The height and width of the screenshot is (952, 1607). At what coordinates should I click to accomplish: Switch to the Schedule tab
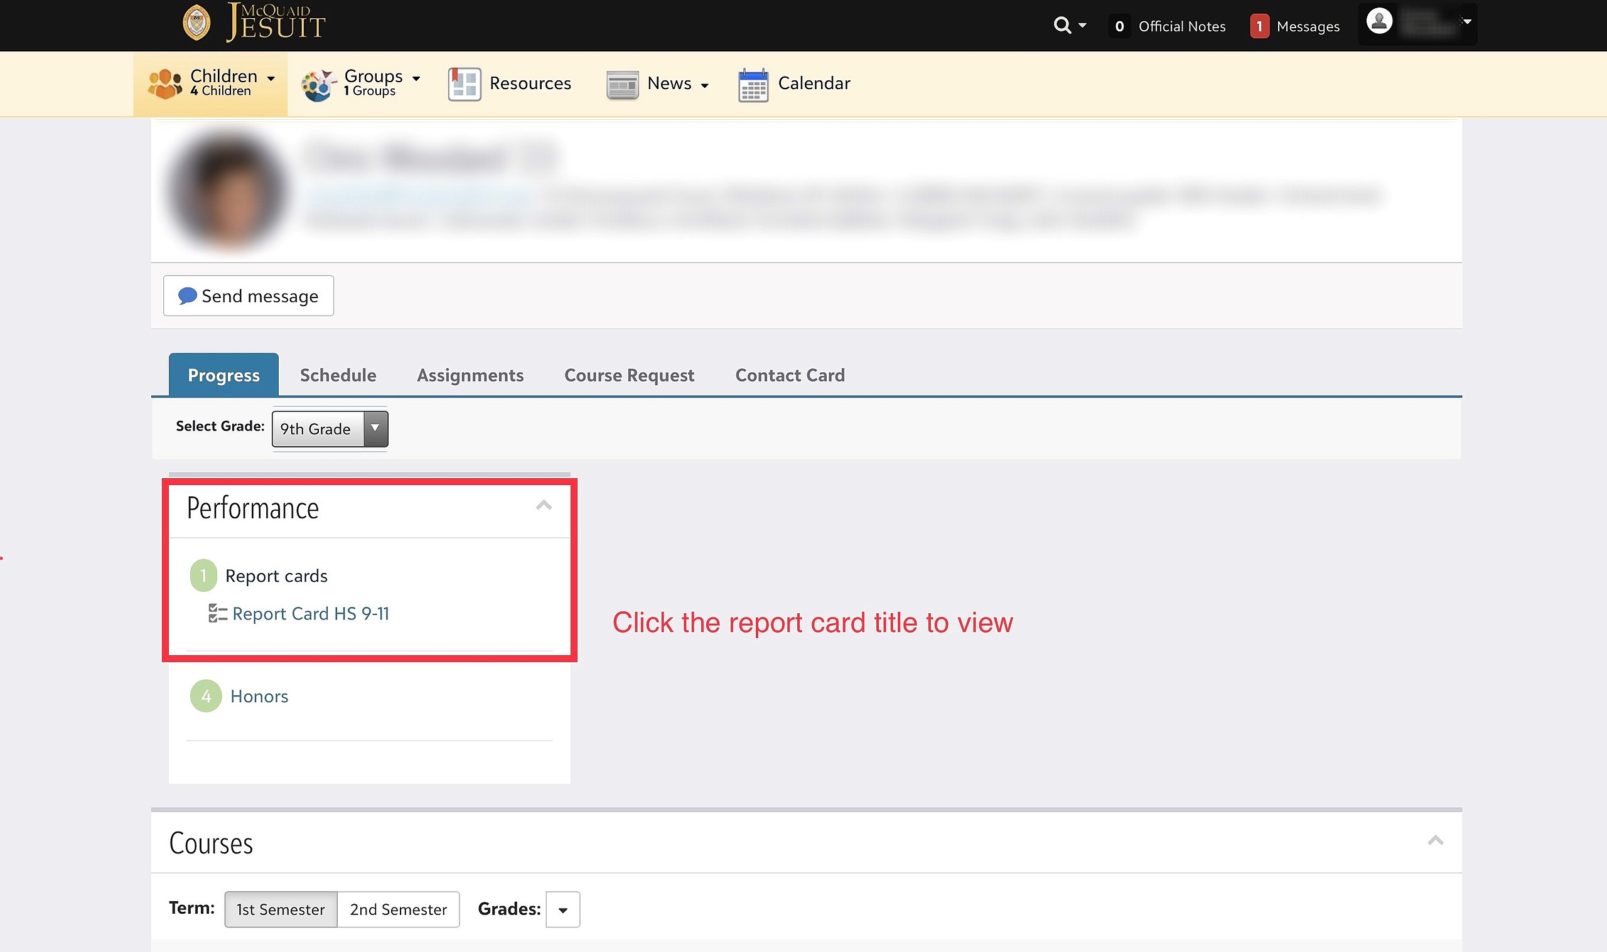click(338, 375)
